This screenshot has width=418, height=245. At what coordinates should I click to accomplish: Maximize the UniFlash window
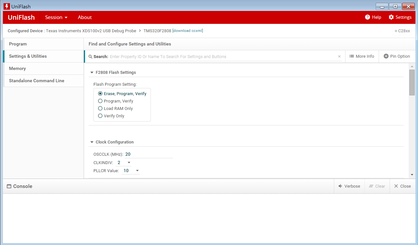(395, 6)
